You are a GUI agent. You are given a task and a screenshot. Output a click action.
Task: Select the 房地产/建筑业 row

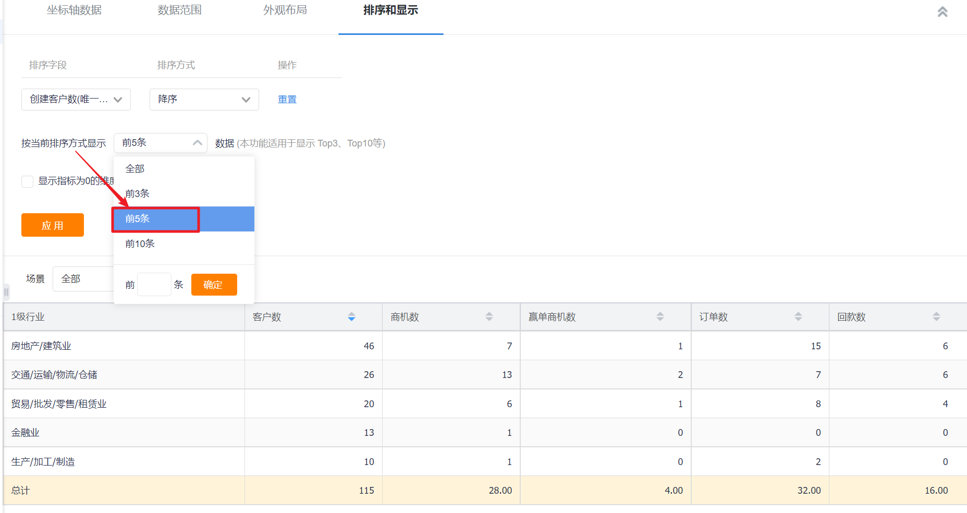pos(485,346)
